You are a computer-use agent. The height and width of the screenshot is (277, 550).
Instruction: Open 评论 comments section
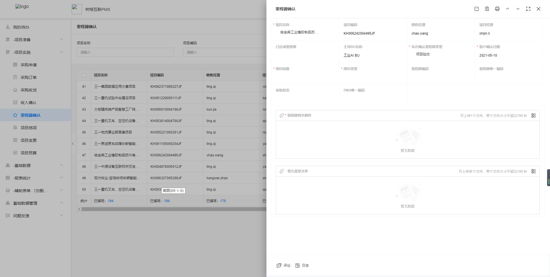click(284, 266)
